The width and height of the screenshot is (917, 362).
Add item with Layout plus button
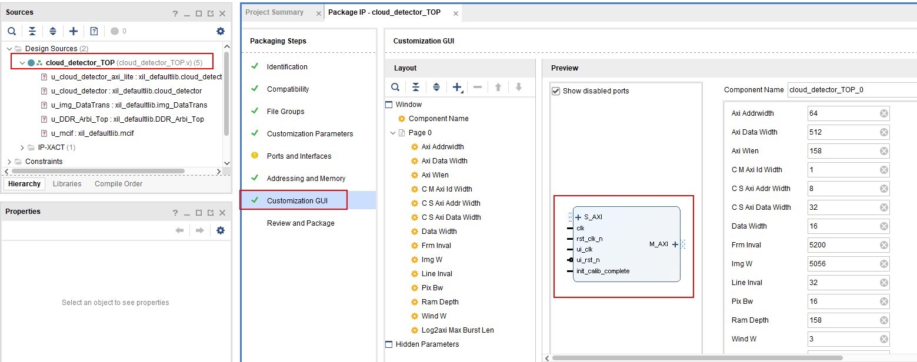(x=457, y=87)
